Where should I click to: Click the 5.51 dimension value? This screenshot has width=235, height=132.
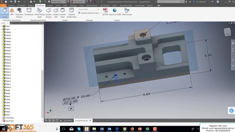(x=208, y=55)
